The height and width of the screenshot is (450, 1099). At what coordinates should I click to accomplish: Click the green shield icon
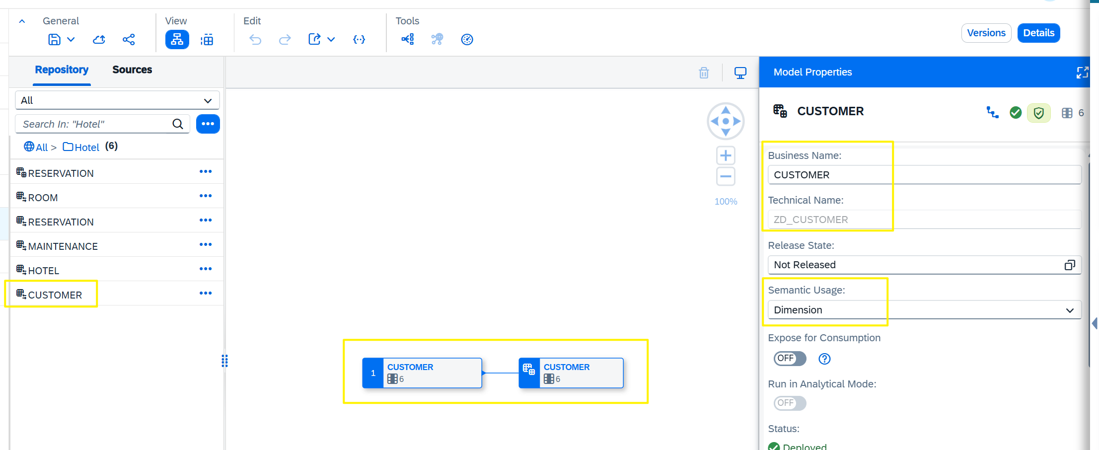(x=1038, y=113)
